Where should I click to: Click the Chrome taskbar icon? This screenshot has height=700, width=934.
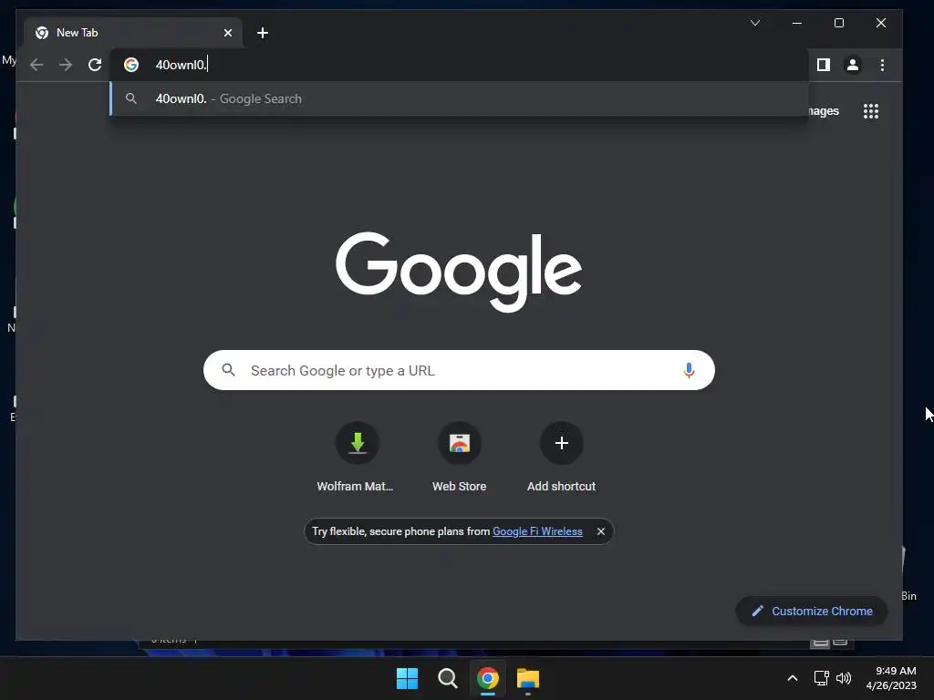point(488,678)
